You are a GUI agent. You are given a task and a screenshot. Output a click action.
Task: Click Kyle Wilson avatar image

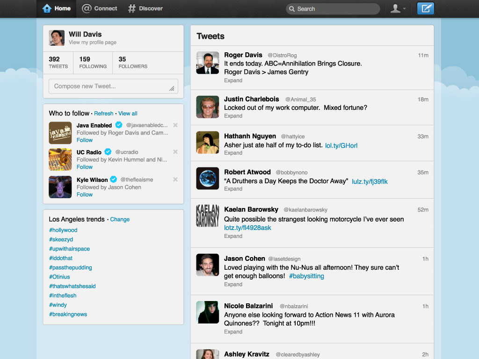coord(60,187)
